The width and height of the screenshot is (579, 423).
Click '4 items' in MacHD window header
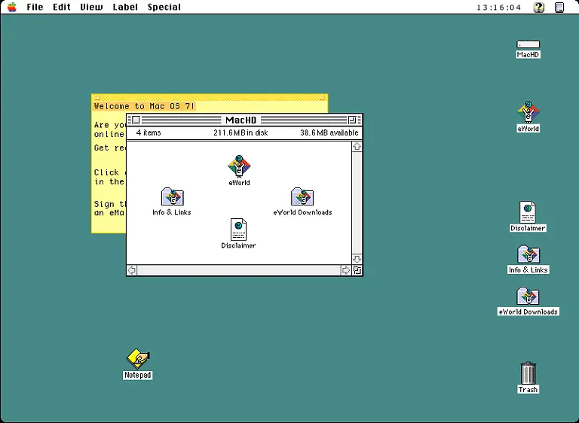coord(149,132)
